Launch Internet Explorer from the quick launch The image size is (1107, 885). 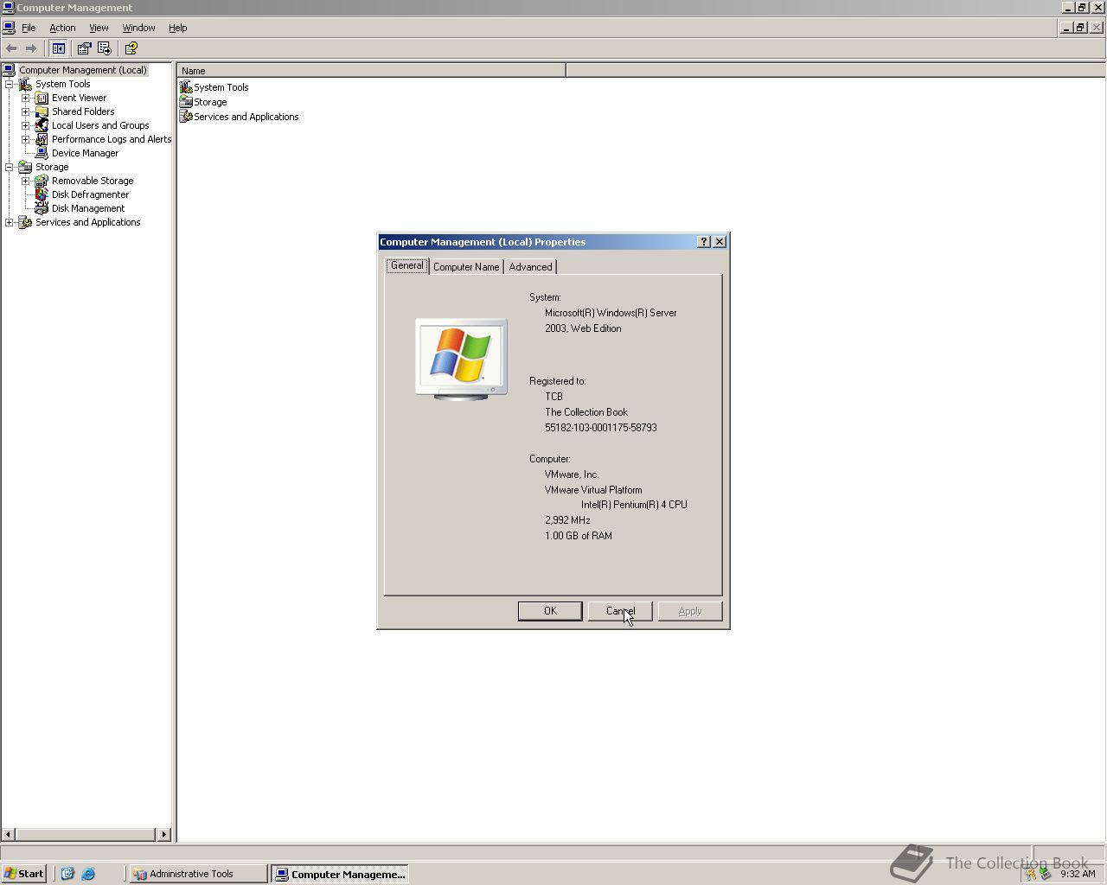pos(88,874)
